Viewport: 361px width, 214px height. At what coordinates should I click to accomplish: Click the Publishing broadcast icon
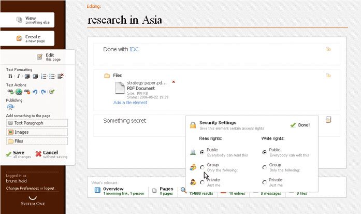point(11,107)
